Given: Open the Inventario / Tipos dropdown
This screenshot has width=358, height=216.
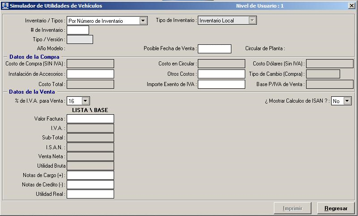Looking at the screenshot, I should (x=143, y=21).
